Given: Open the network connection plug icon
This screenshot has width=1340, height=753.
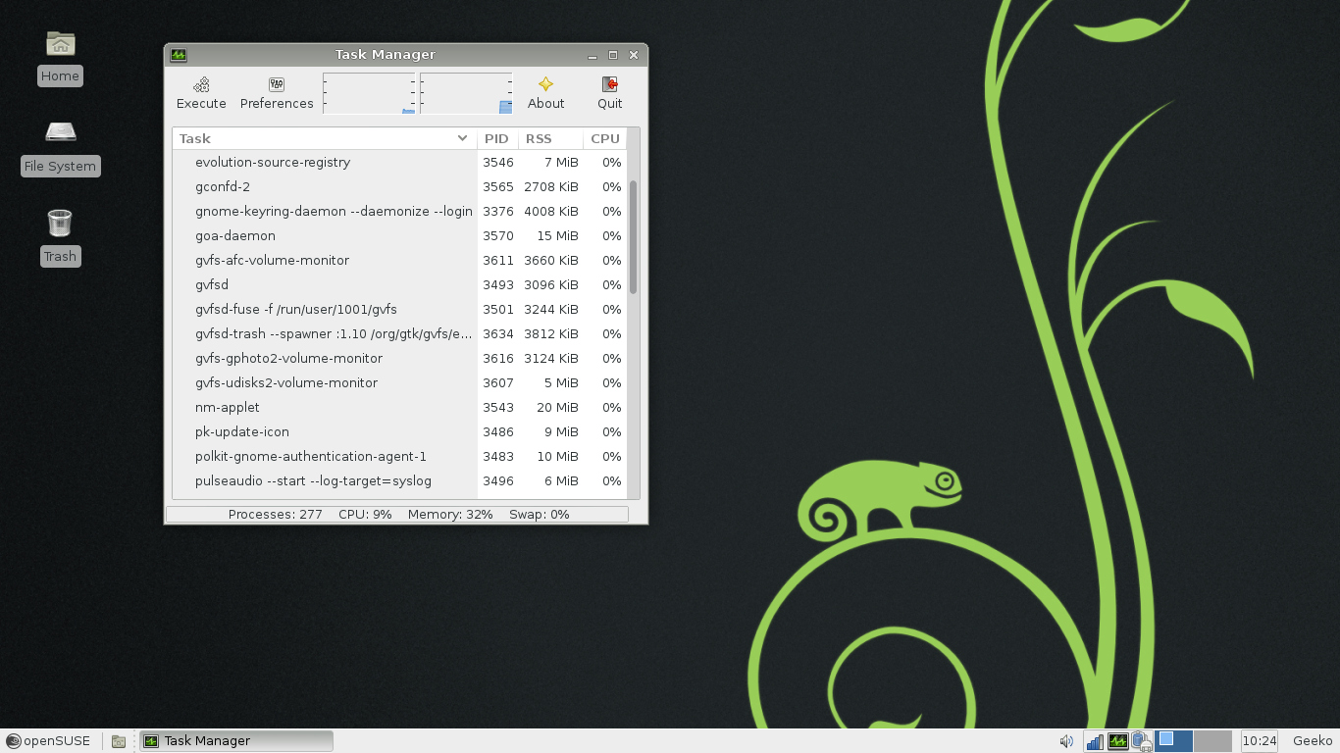Looking at the screenshot, I should 1142,741.
